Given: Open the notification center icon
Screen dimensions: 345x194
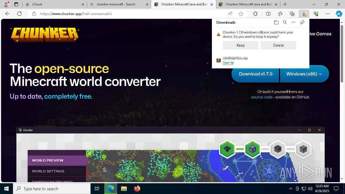Looking at the screenshot, I should (x=336, y=189).
